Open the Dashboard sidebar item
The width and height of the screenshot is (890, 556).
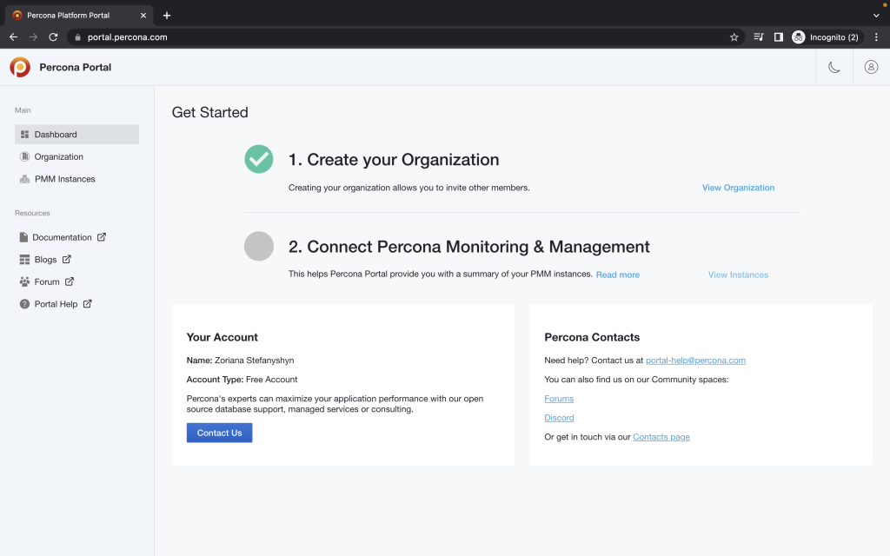[x=76, y=135]
